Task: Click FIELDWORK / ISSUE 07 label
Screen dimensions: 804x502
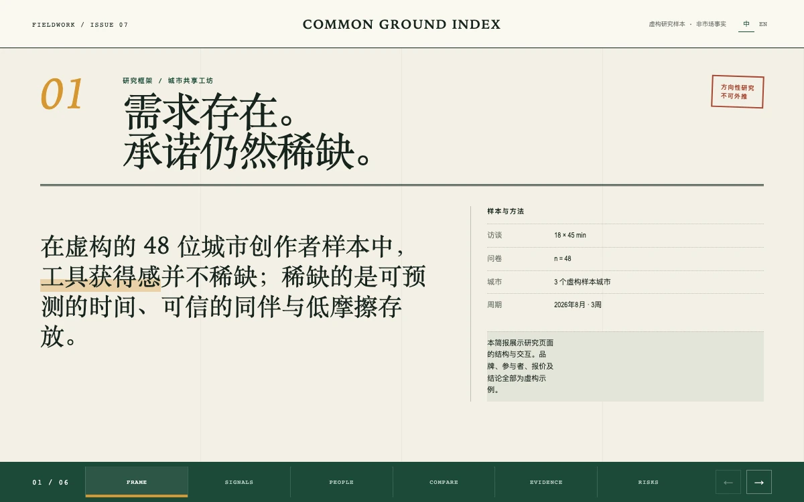Action: pyautogui.click(x=80, y=25)
